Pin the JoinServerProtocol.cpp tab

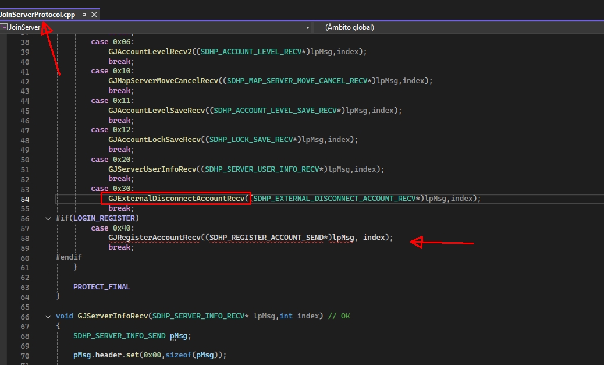pyautogui.click(x=83, y=15)
